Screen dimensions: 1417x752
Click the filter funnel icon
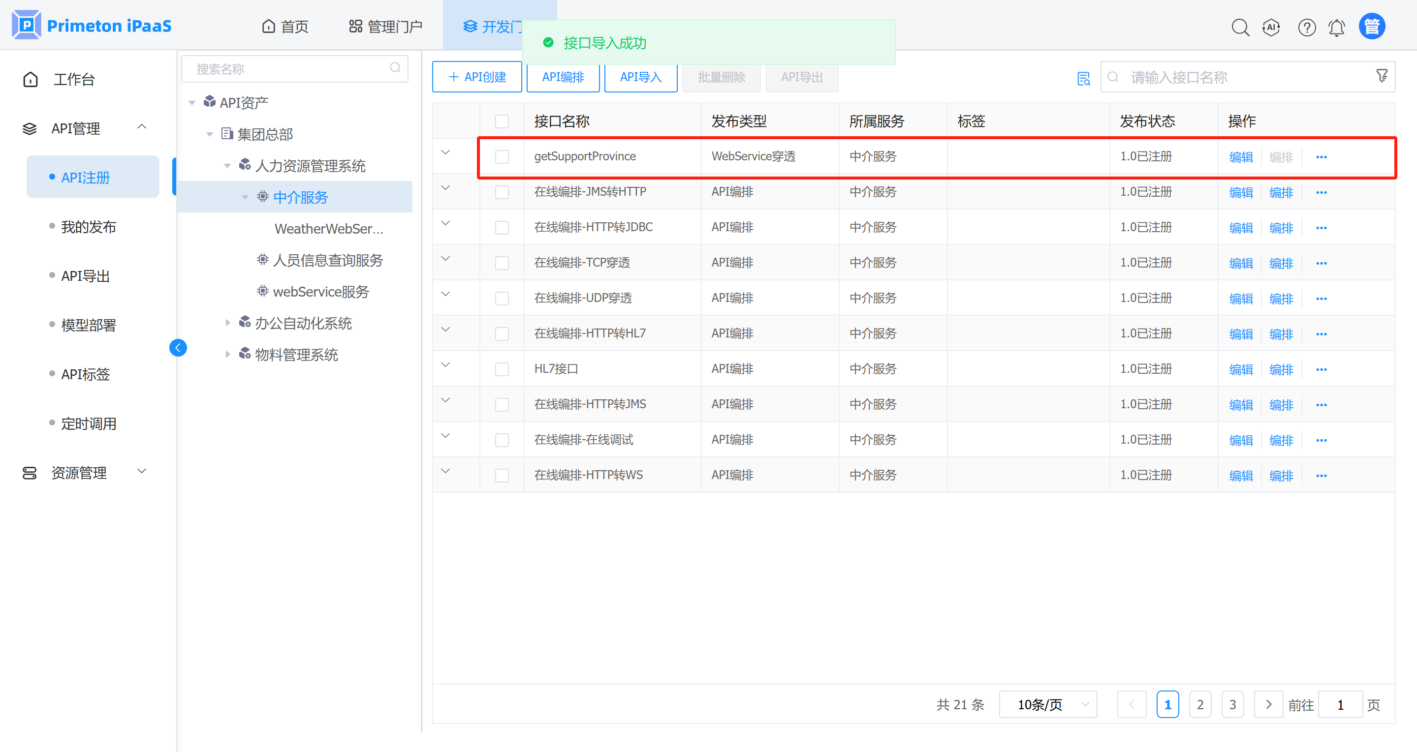[1381, 76]
